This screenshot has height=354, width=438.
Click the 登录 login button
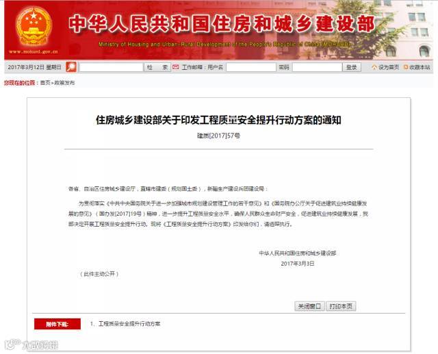352,67
